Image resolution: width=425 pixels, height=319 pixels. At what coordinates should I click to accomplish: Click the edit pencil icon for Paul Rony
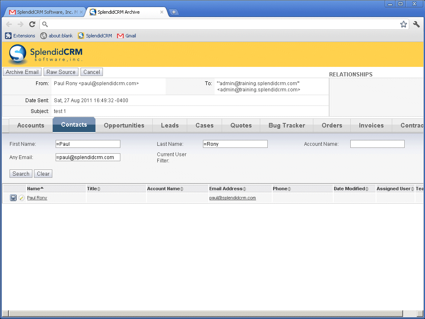click(x=22, y=198)
